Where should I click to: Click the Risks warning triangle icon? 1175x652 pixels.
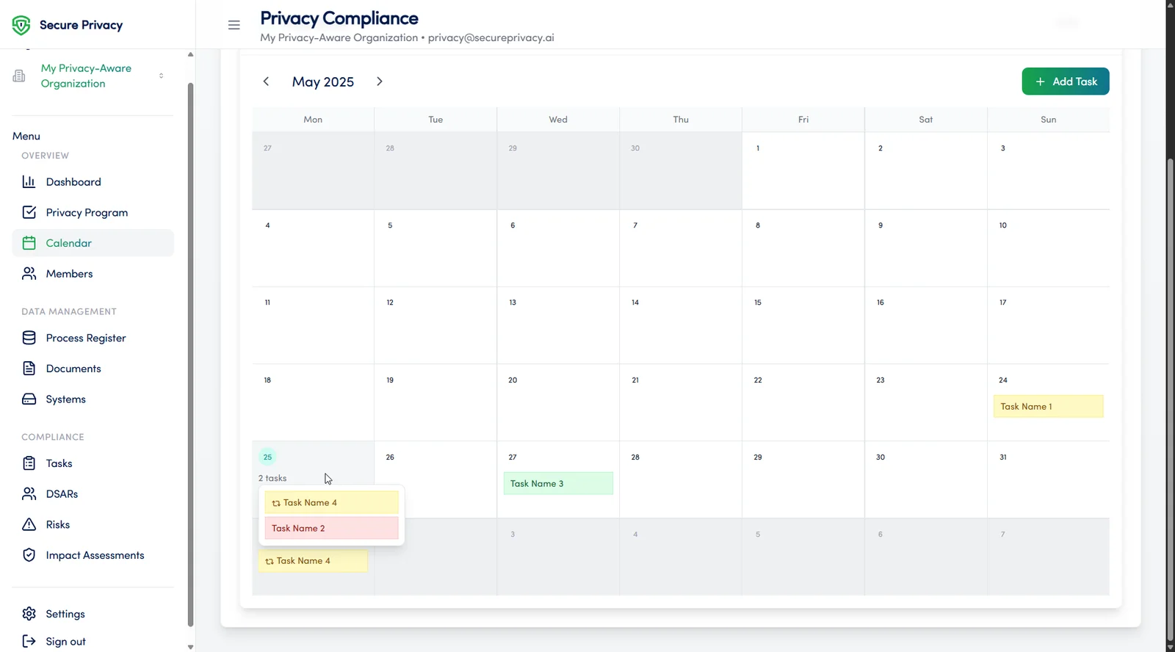(x=29, y=524)
